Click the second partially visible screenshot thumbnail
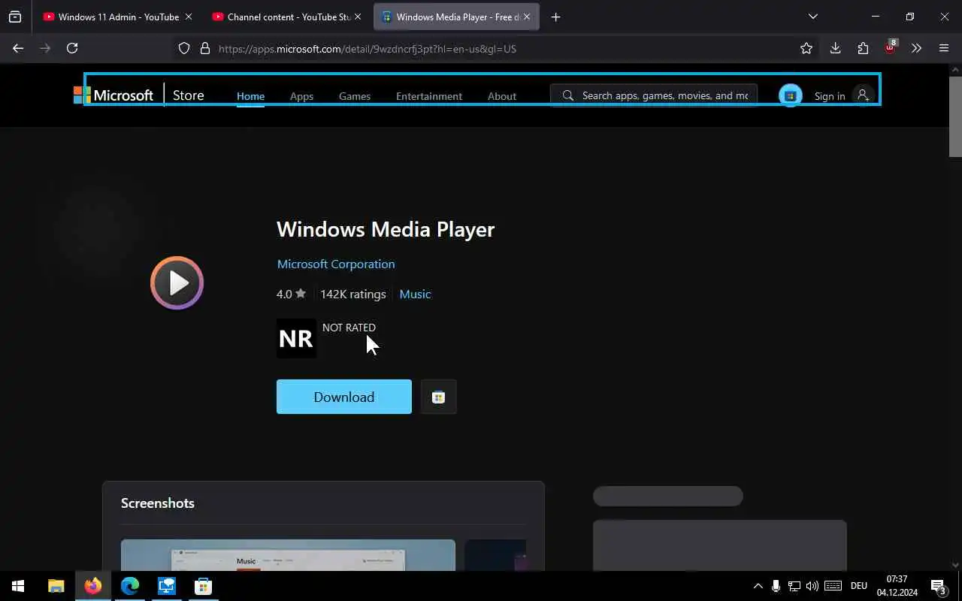Screen dimensions: 962x601 [495, 555]
